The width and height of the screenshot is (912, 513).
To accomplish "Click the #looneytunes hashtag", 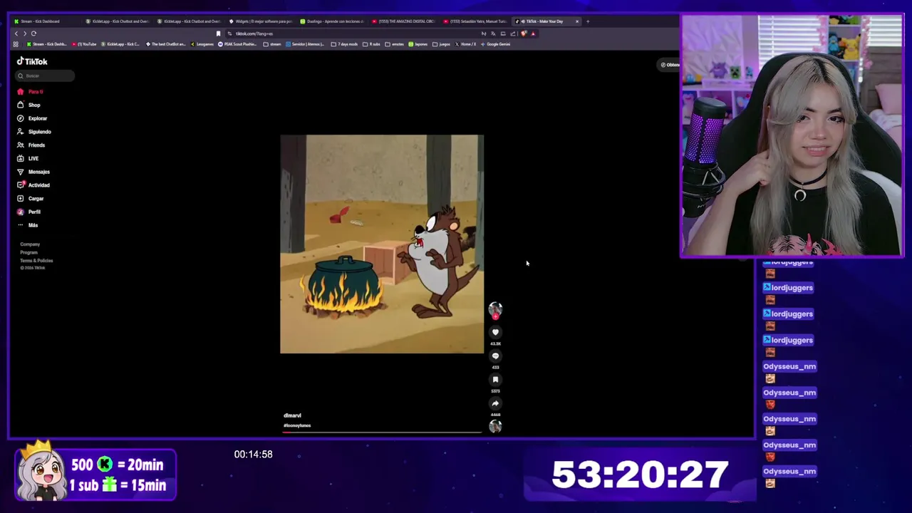I will point(297,425).
